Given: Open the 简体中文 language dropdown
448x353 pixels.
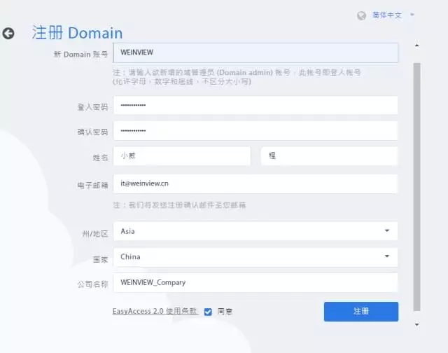Looking at the screenshot, I should 393,15.
